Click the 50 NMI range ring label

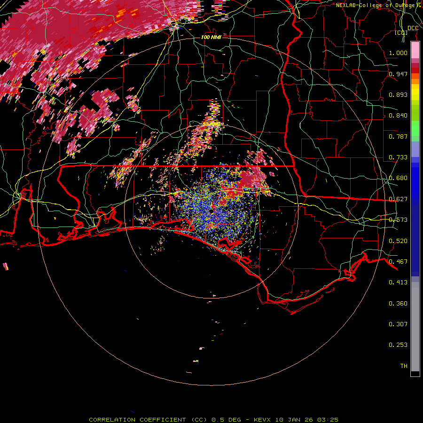(x=211, y=125)
